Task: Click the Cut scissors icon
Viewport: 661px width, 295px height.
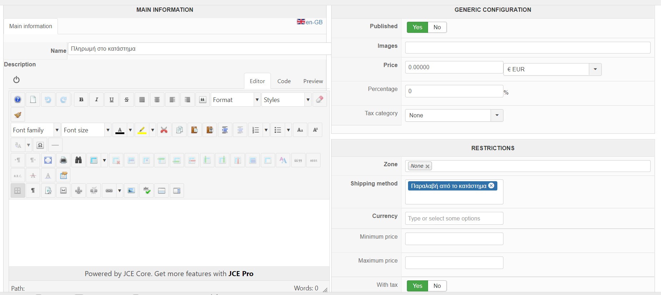Action: click(164, 130)
